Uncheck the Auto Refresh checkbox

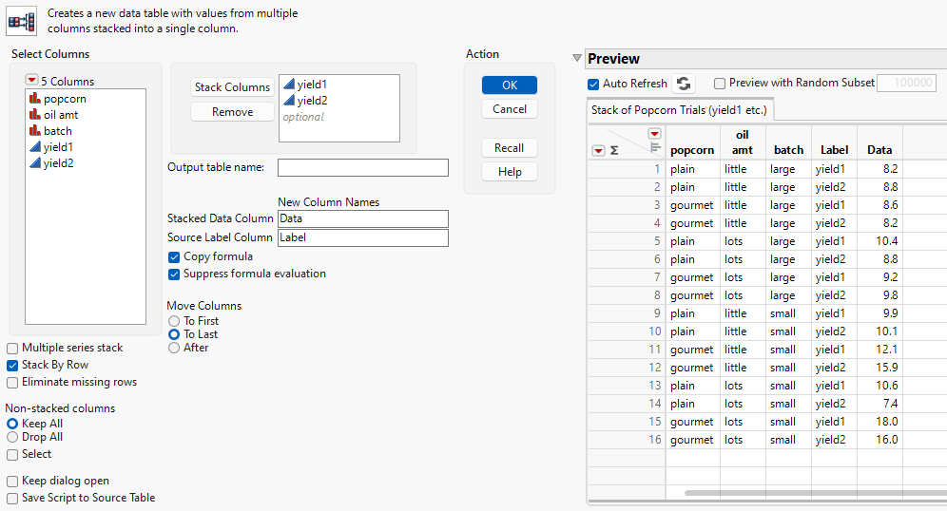click(x=594, y=84)
